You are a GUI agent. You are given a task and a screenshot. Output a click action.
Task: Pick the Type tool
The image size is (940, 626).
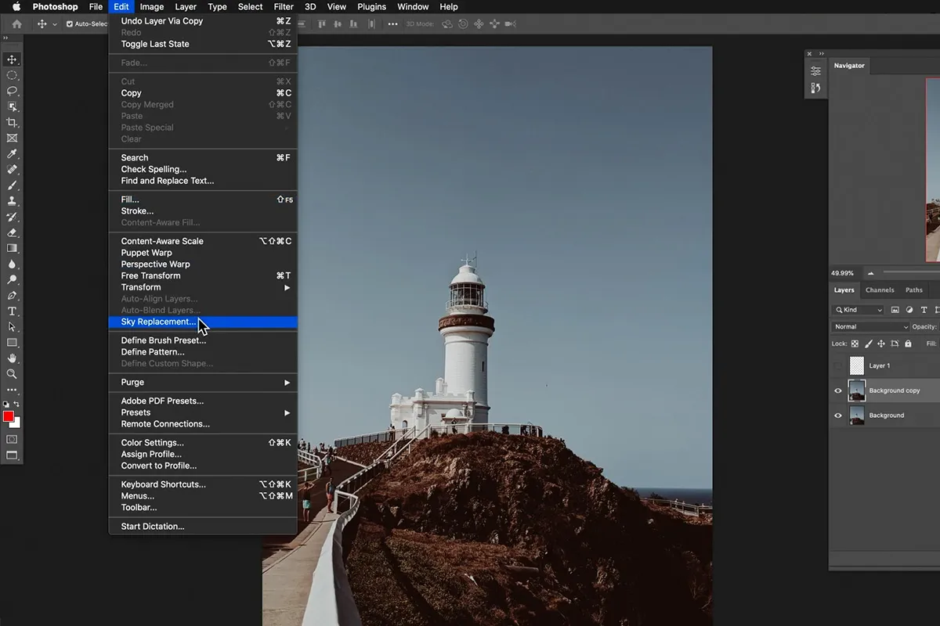(x=12, y=310)
